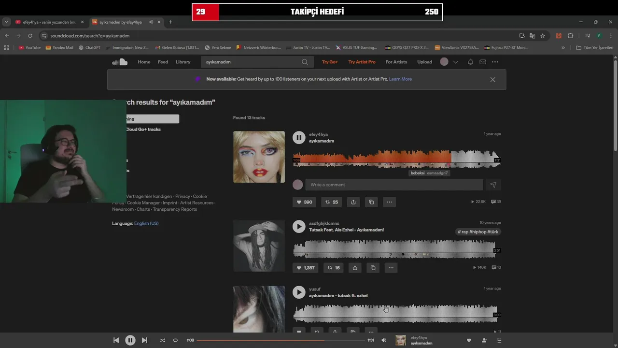This screenshot has height=348, width=618.
Task: Click Try Artist Pro link
Action: 362,62
